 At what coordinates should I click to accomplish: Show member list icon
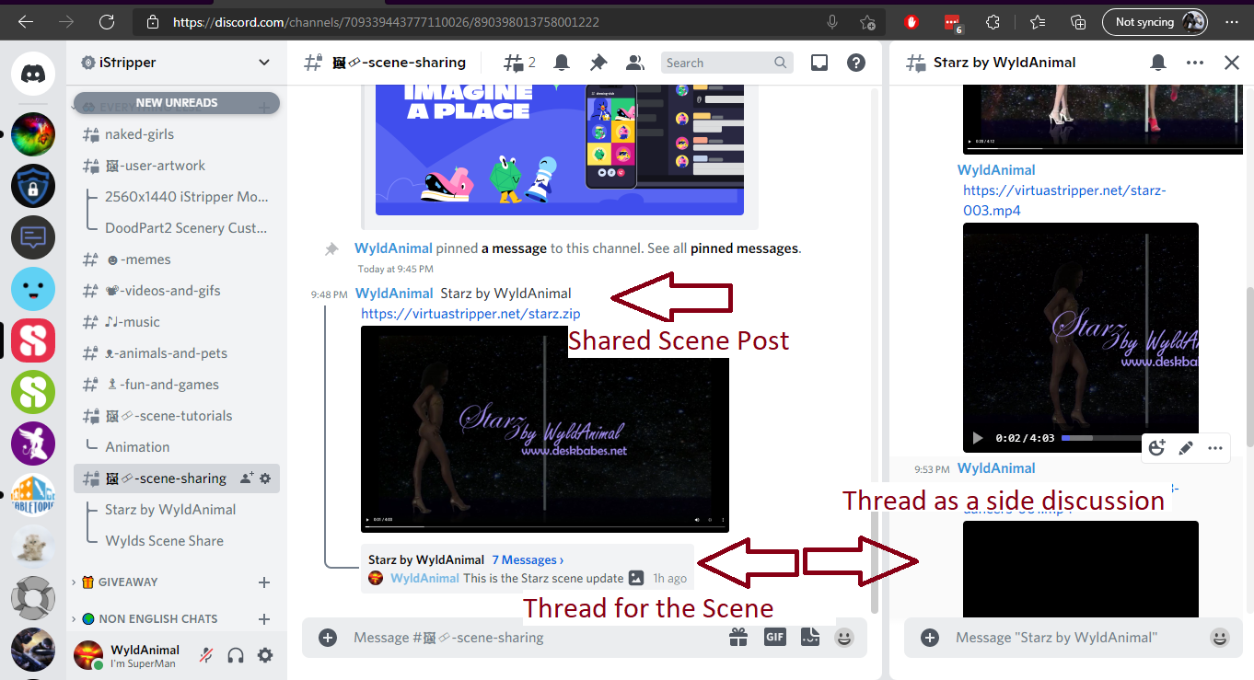[634, 63]
